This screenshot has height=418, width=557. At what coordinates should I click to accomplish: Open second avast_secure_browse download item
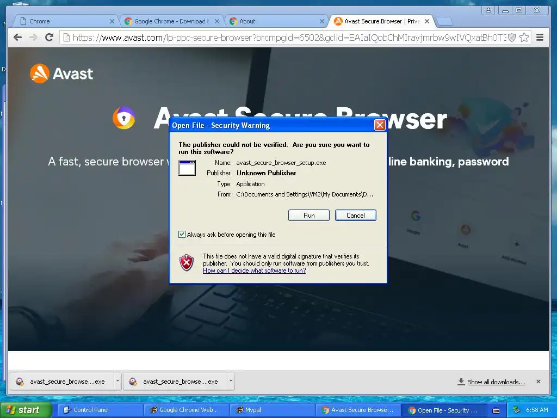coord(176,382)
